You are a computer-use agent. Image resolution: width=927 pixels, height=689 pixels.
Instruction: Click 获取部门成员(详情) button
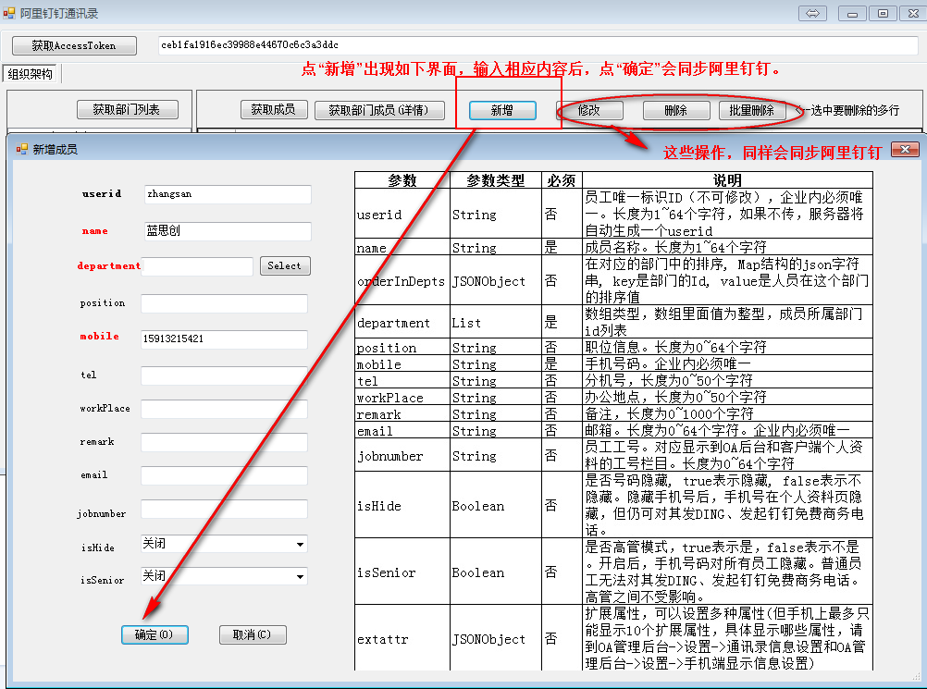point(379,110)
